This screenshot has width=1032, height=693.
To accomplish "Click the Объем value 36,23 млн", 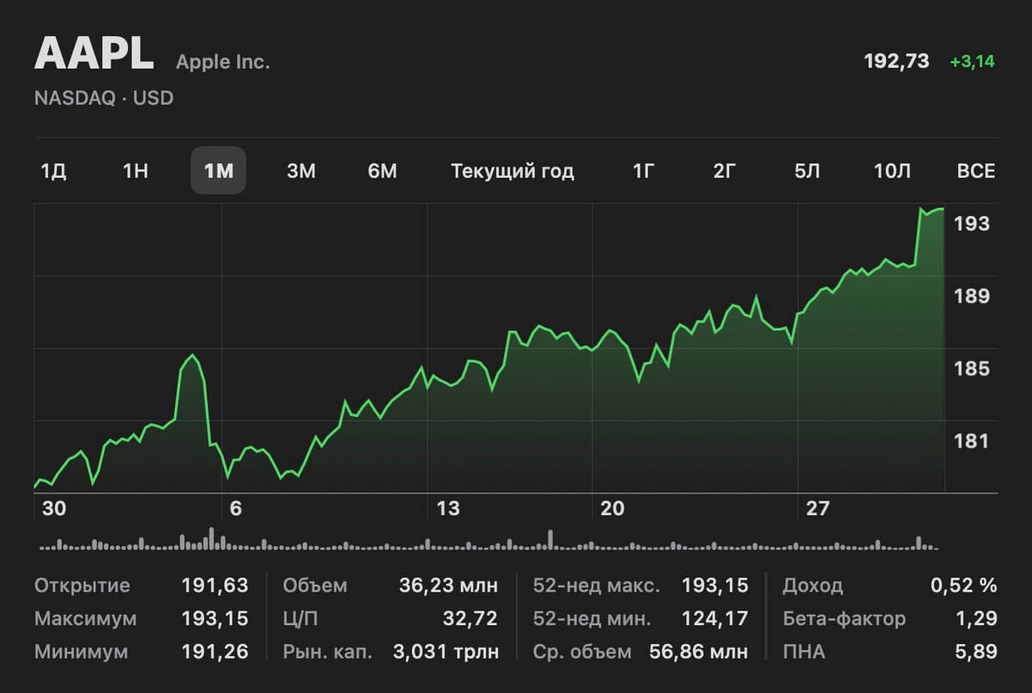I will (448, 586).
